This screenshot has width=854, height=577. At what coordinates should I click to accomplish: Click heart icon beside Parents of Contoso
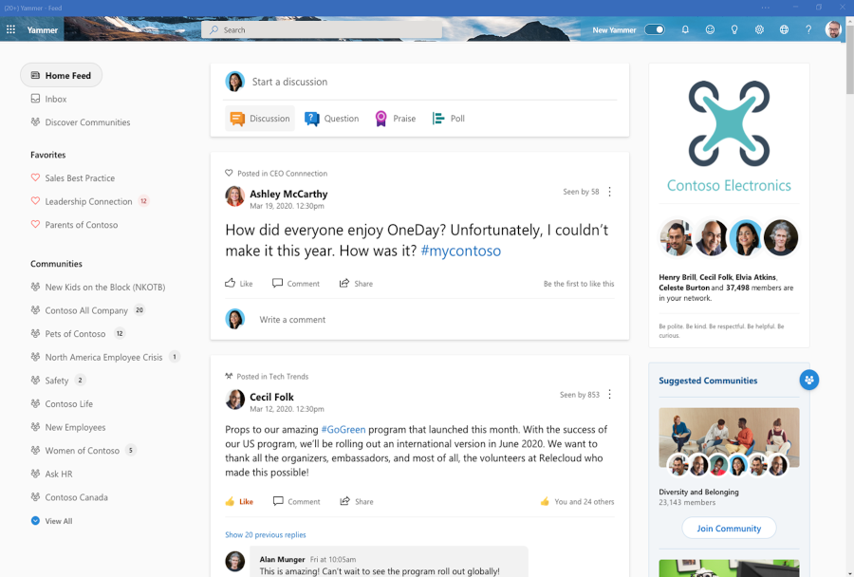pyautogui.click(x=35, y=225)
